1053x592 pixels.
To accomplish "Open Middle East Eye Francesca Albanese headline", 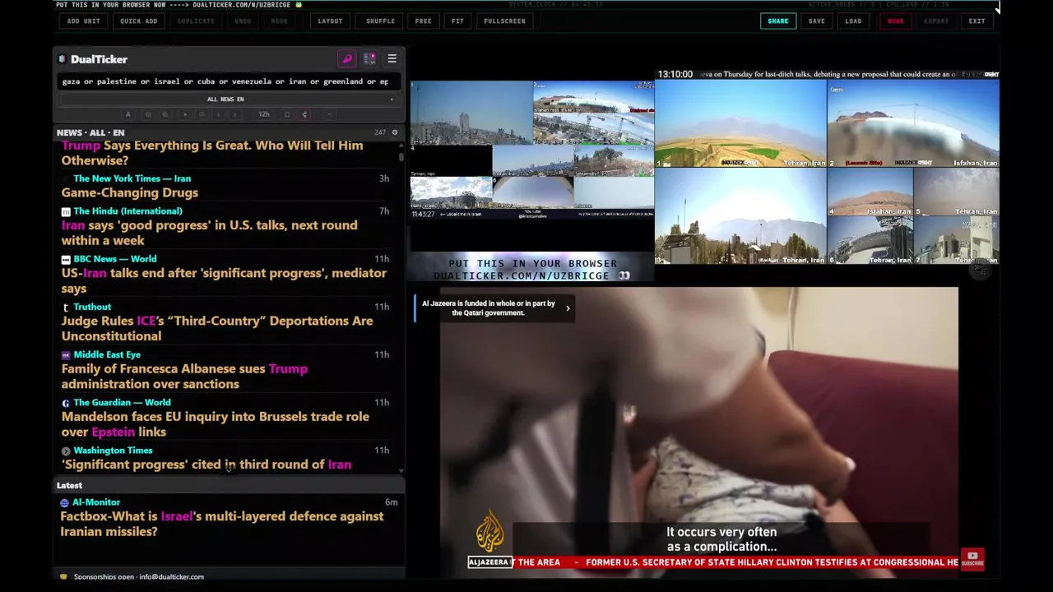I will click(x=184, y=376).
